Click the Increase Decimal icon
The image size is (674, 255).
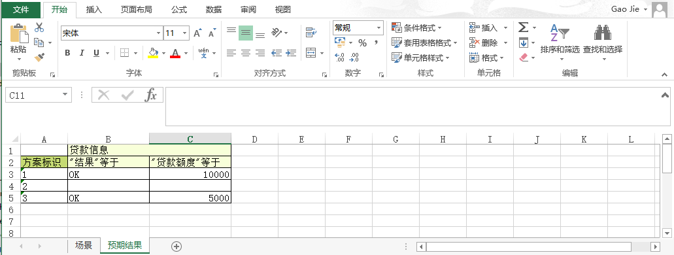(x=339, y=57)
